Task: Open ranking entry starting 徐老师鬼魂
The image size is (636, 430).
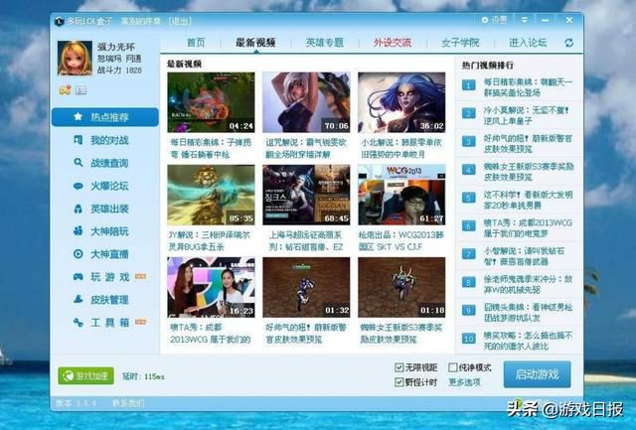Action: [x=528, y=284]
